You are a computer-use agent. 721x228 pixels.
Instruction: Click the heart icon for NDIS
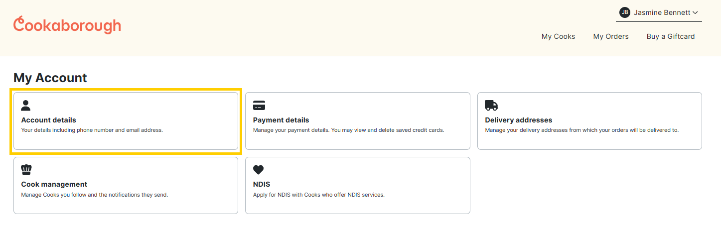[258, 170]
